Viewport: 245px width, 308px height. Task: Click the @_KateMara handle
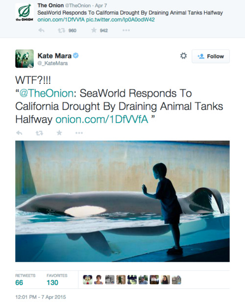[x=52, y=63]
